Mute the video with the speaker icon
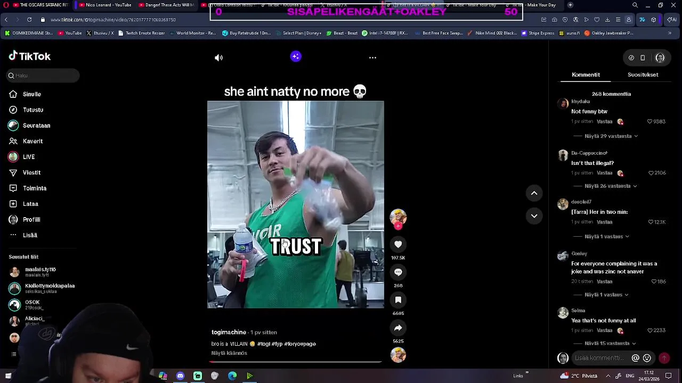Viewport: 682px width, 383px height. pyautogui.click(x=218, y=57)
